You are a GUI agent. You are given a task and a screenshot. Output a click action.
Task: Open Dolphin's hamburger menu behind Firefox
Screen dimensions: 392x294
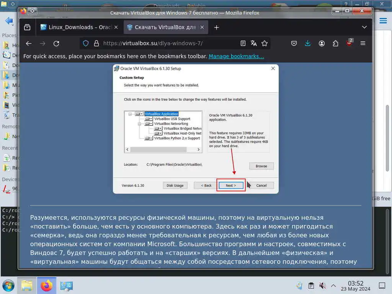pos(383,21)
